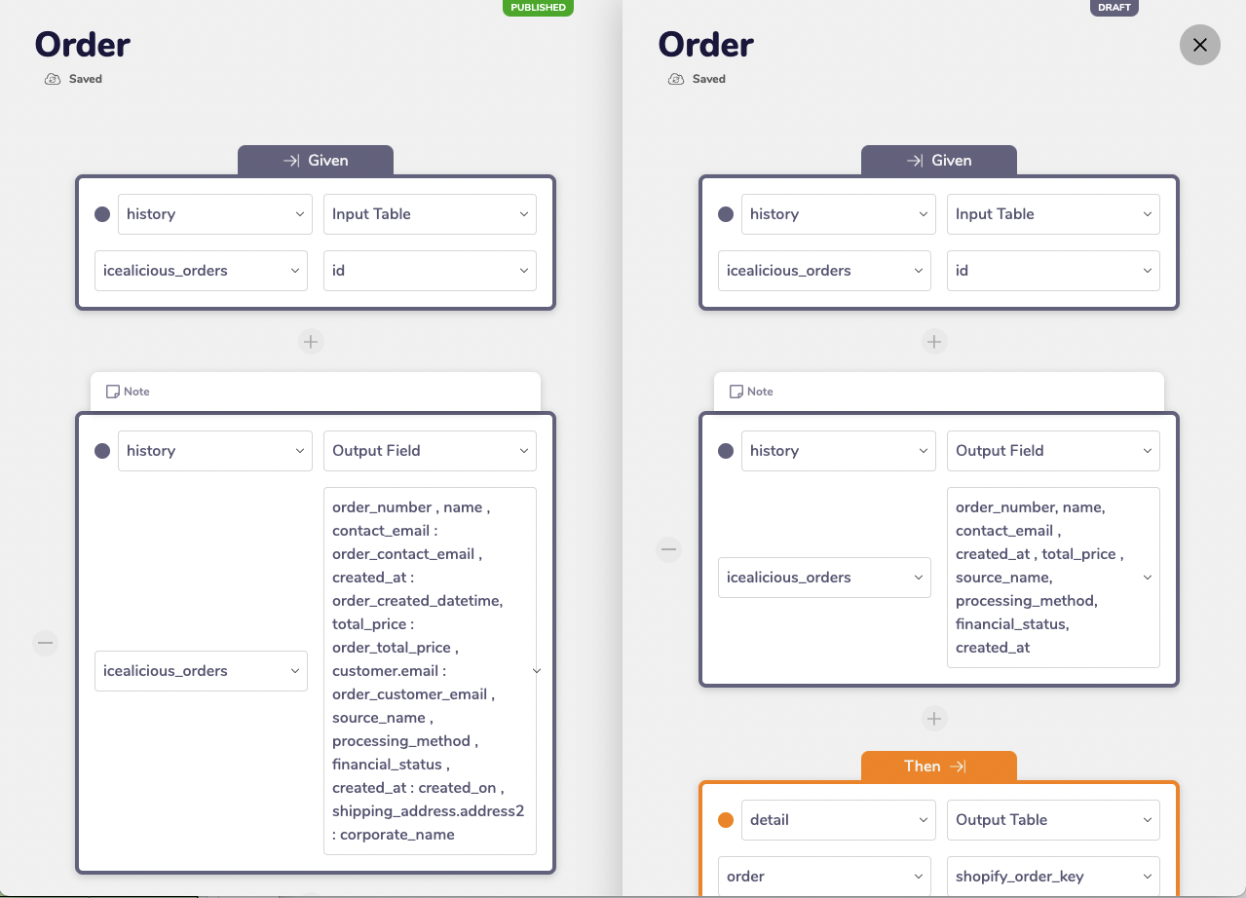Open Output Field dropdown in published panel

pos(430,451)
